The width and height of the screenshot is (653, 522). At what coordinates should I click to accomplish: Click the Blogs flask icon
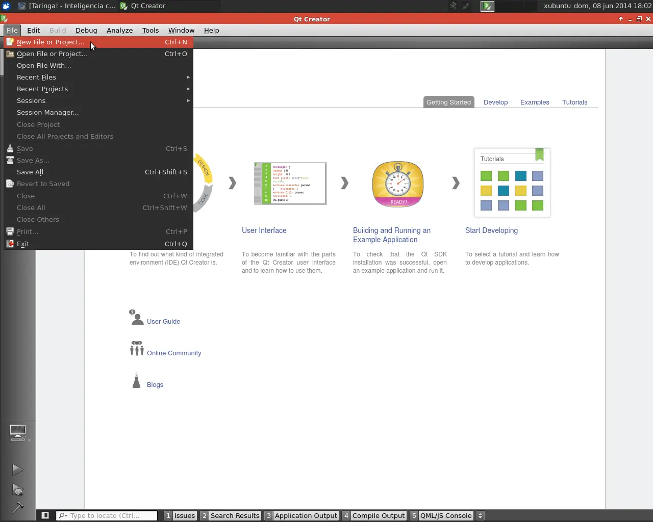coord(136,380)
